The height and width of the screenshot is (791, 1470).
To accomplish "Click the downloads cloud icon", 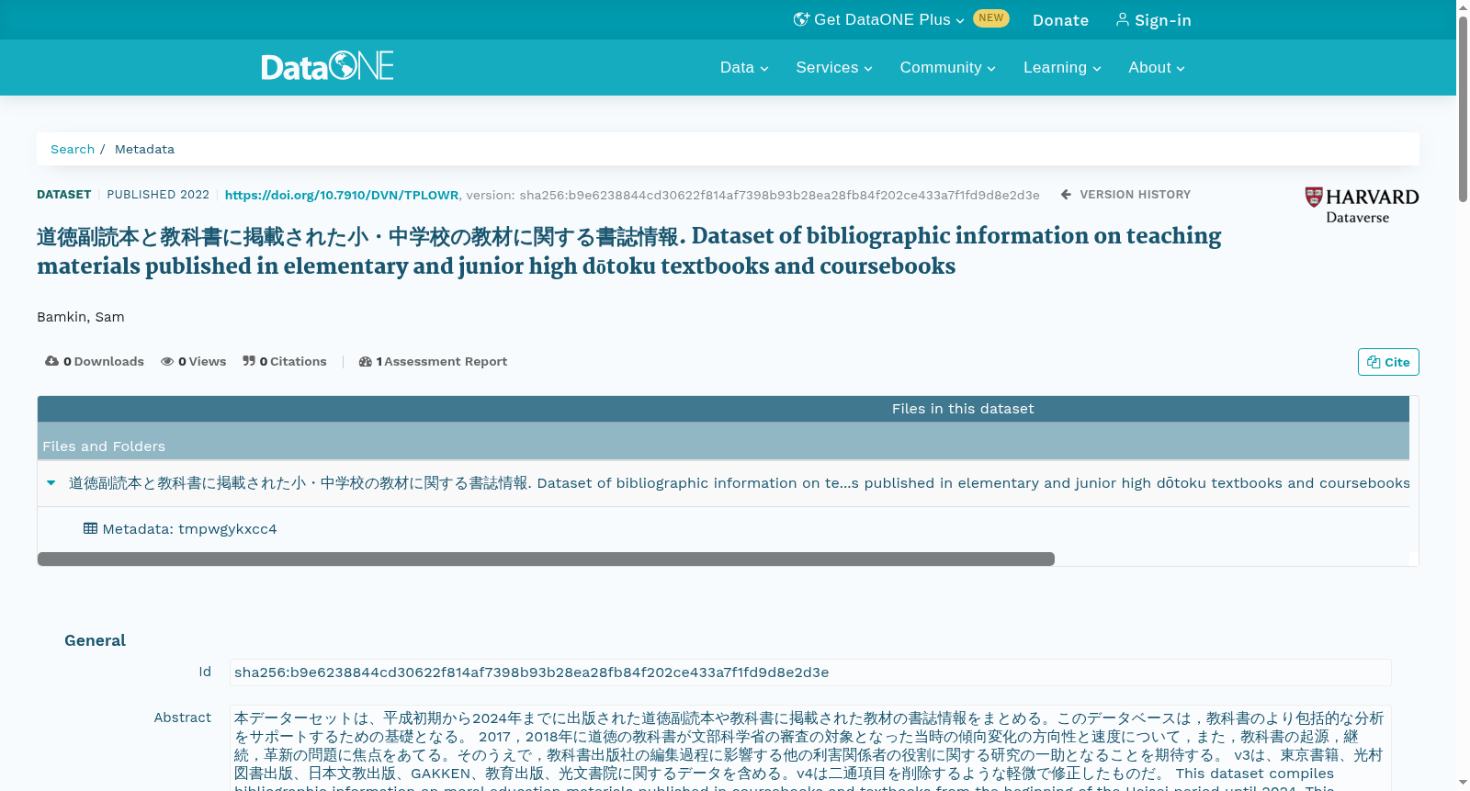I will (x=51, y=361).
